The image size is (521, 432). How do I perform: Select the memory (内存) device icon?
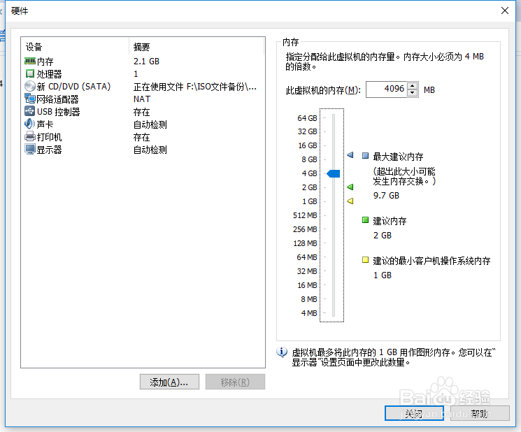click(x=30, y=61)
